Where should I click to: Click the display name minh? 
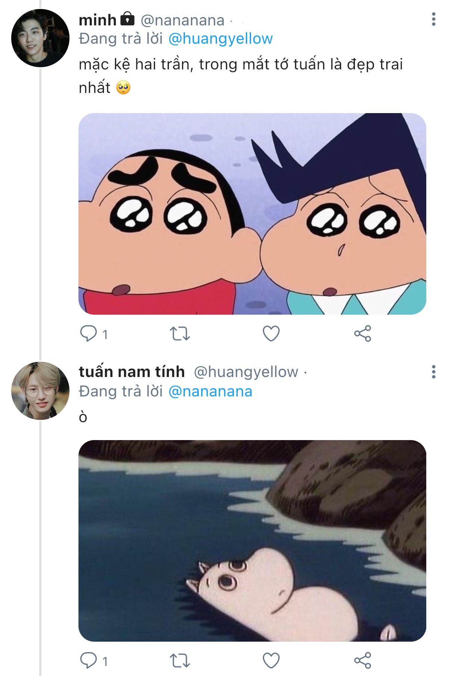click(98, 20)
